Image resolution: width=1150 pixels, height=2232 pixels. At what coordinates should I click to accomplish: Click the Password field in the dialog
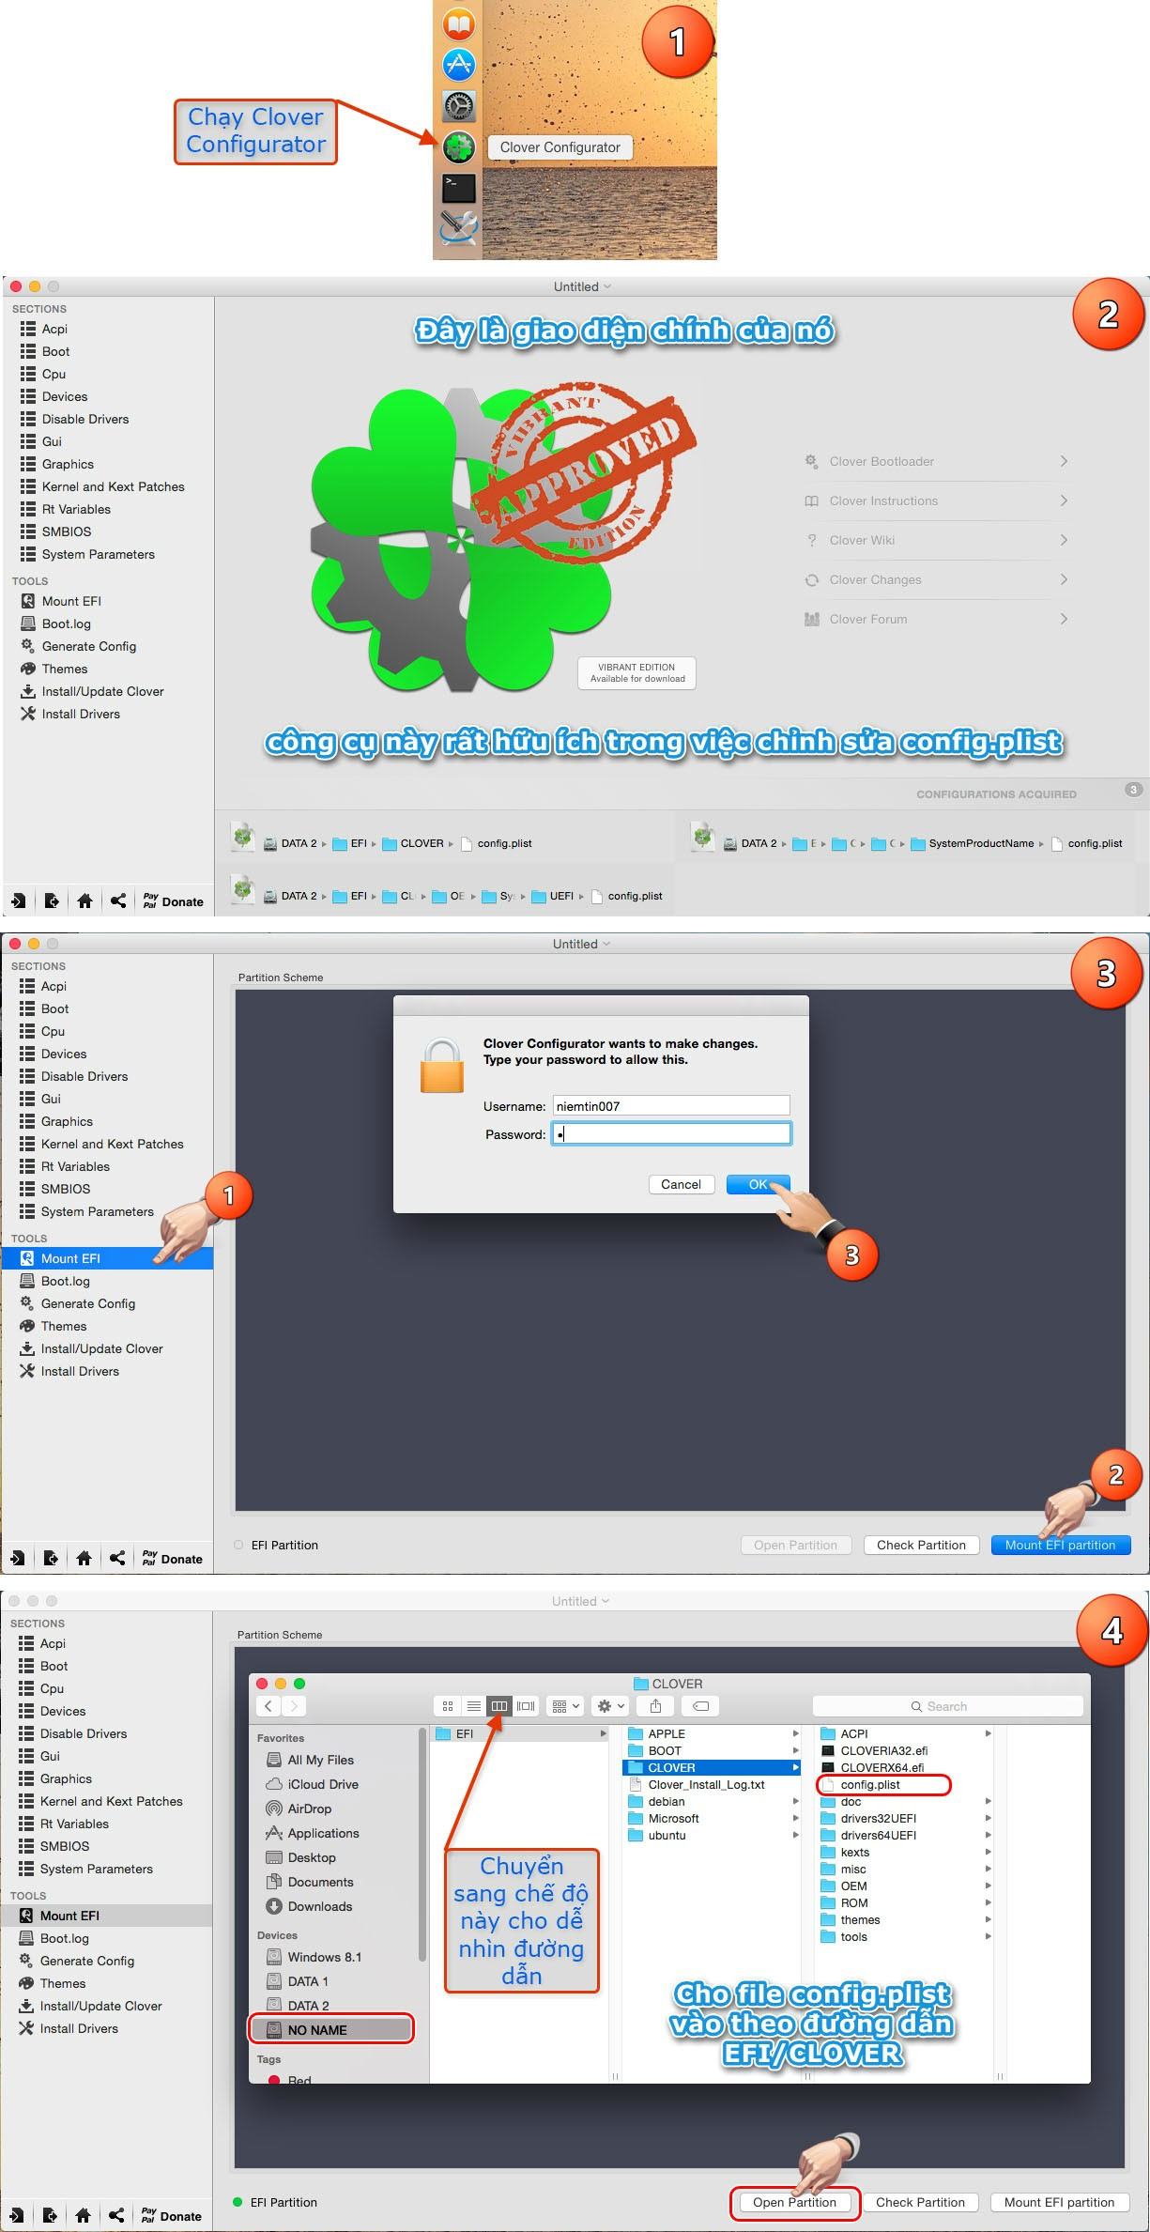click(x=671, y=1133)
